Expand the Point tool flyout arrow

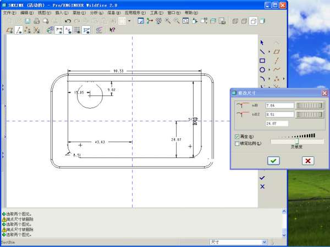click(284, 78)
